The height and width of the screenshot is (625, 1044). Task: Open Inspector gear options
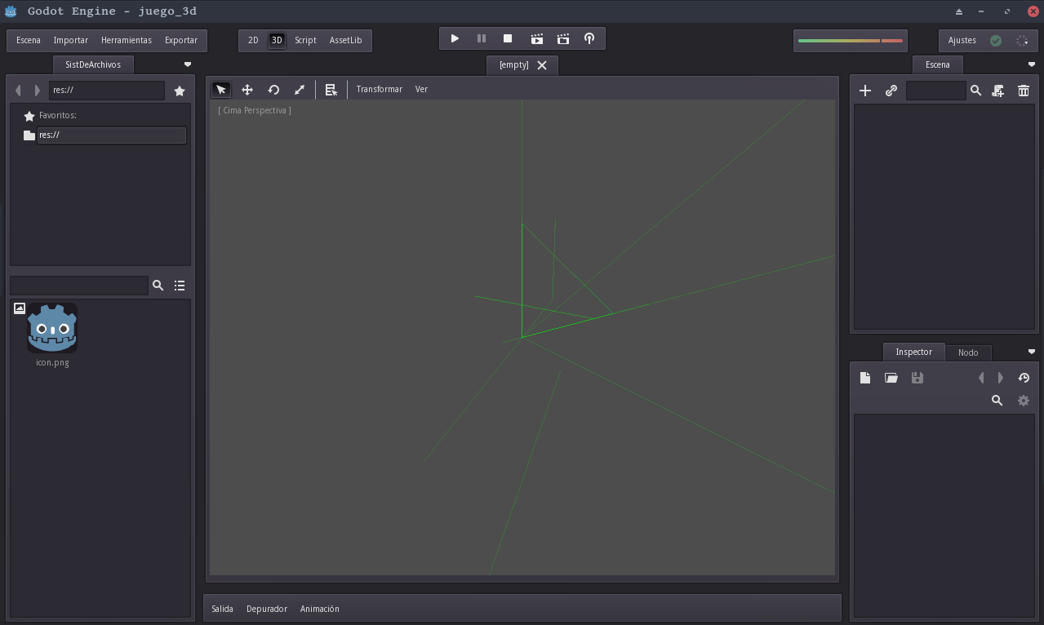pyautogui.click(x=1024, y=401)
